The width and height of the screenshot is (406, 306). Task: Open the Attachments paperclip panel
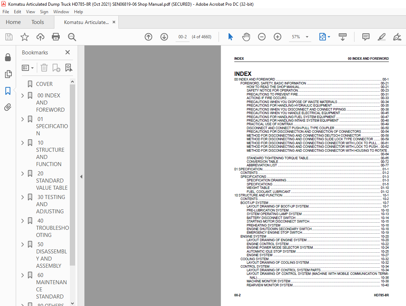(8, 107)
